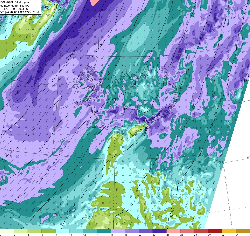Click the 20W longitude label over Iceland

tap(115, 101)
